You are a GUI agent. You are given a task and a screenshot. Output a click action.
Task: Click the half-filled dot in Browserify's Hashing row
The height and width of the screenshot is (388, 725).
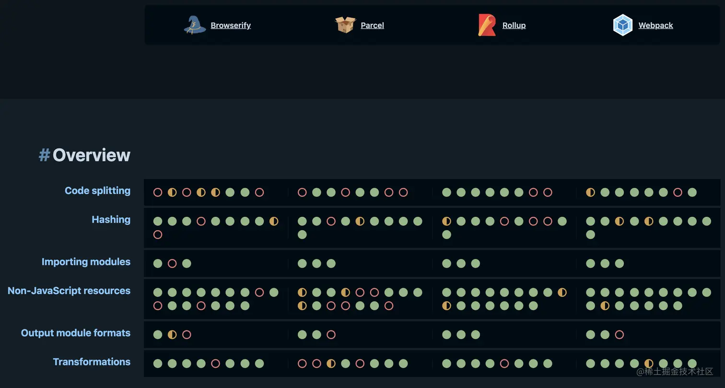274,221
